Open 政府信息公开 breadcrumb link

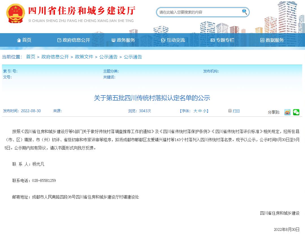coord(55,57)
